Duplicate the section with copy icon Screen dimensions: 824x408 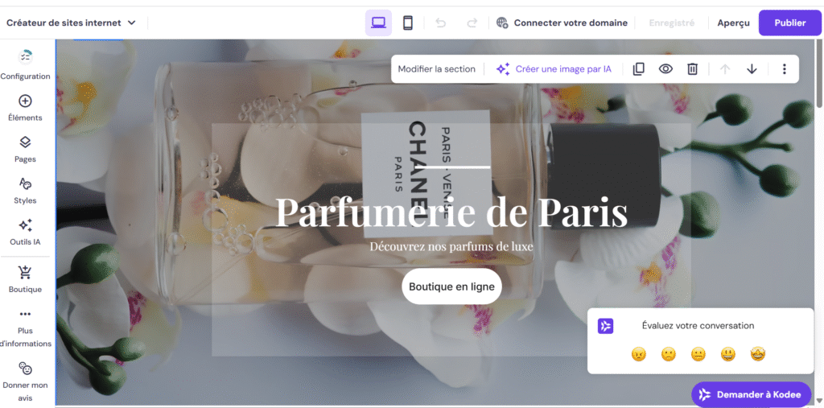638,69
